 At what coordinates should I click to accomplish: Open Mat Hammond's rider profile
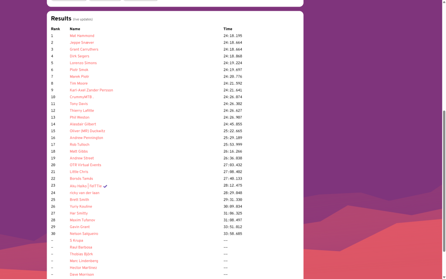pos(82,36)
